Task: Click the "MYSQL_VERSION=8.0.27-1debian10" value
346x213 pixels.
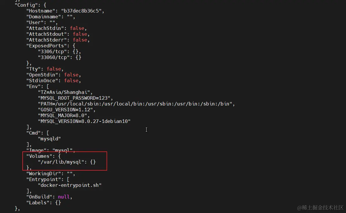Action: coord(84,121)
